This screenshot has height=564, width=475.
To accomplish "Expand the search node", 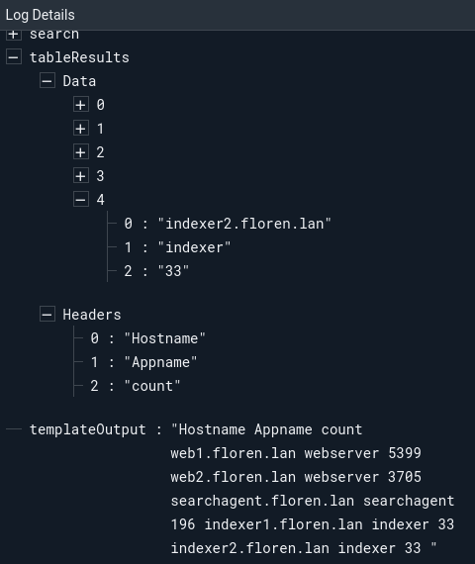I will tap(14, 35).
